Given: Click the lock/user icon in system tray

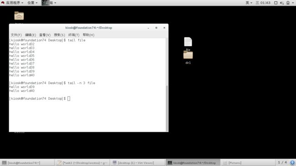Looking at the screenshot, I should pos(288,3).
